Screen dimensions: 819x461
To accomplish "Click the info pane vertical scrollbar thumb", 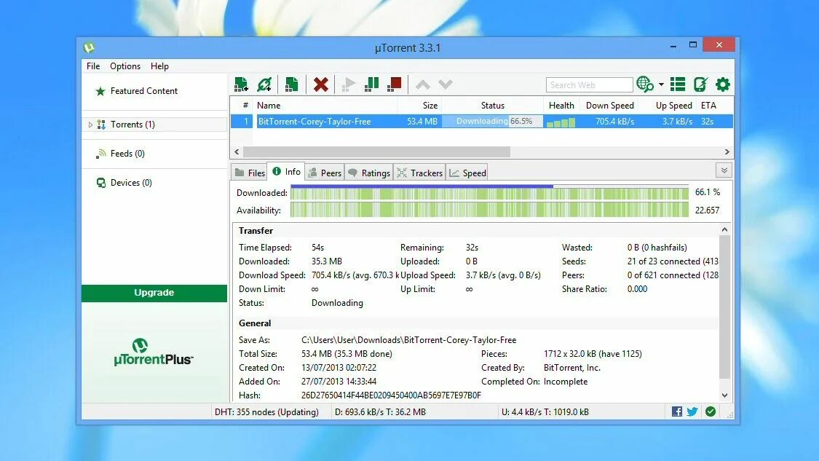I will pos(724,307).
